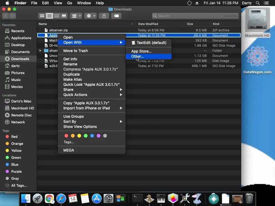The width and height of the screenshot is (275, 206).
Task: Open the dartz home folder
Action: click(x=15, y=66)
